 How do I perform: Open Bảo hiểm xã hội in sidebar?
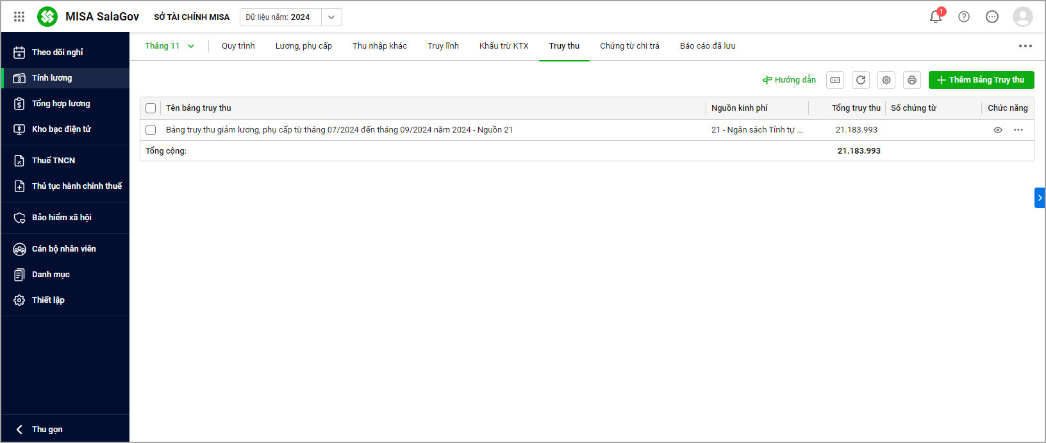tap(65, 218)
